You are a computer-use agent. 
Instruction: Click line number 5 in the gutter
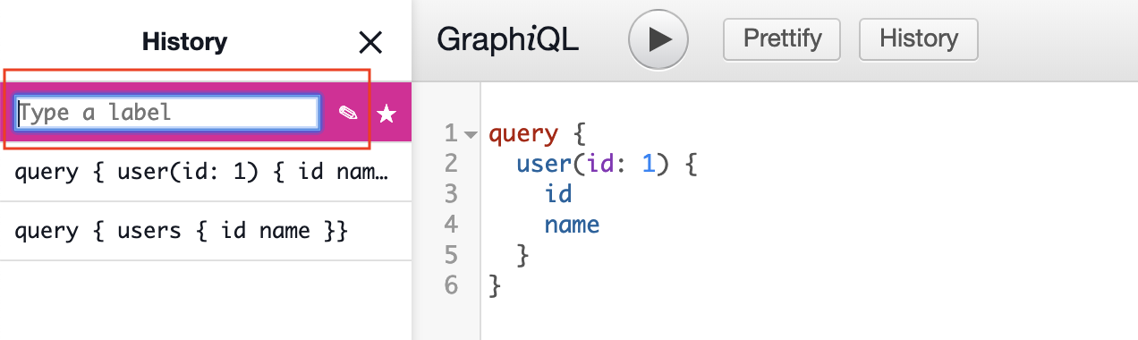tap(450, 255)
